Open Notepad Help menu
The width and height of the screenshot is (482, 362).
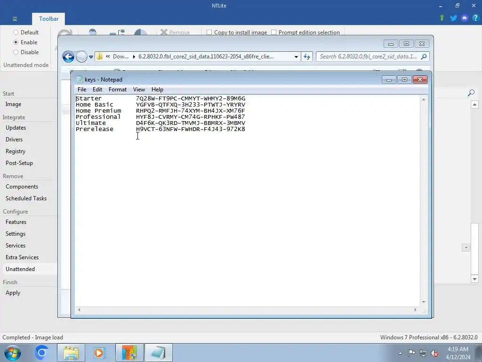click(x=157, y=90)
